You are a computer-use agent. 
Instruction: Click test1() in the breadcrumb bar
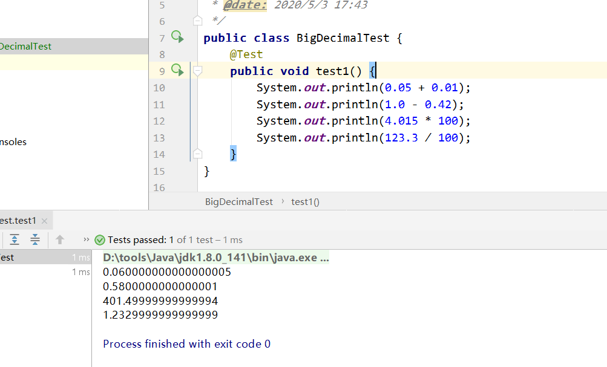305,201
